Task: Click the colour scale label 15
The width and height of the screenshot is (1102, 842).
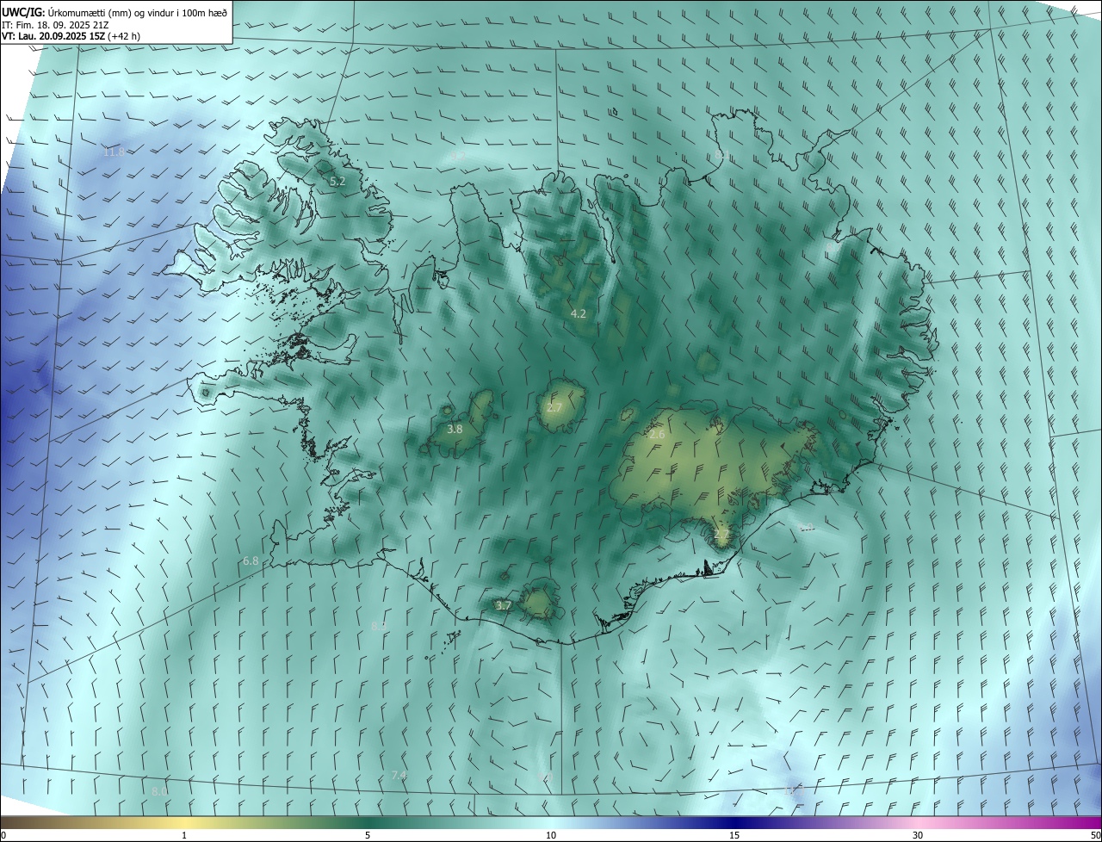Action: point(734,835)
